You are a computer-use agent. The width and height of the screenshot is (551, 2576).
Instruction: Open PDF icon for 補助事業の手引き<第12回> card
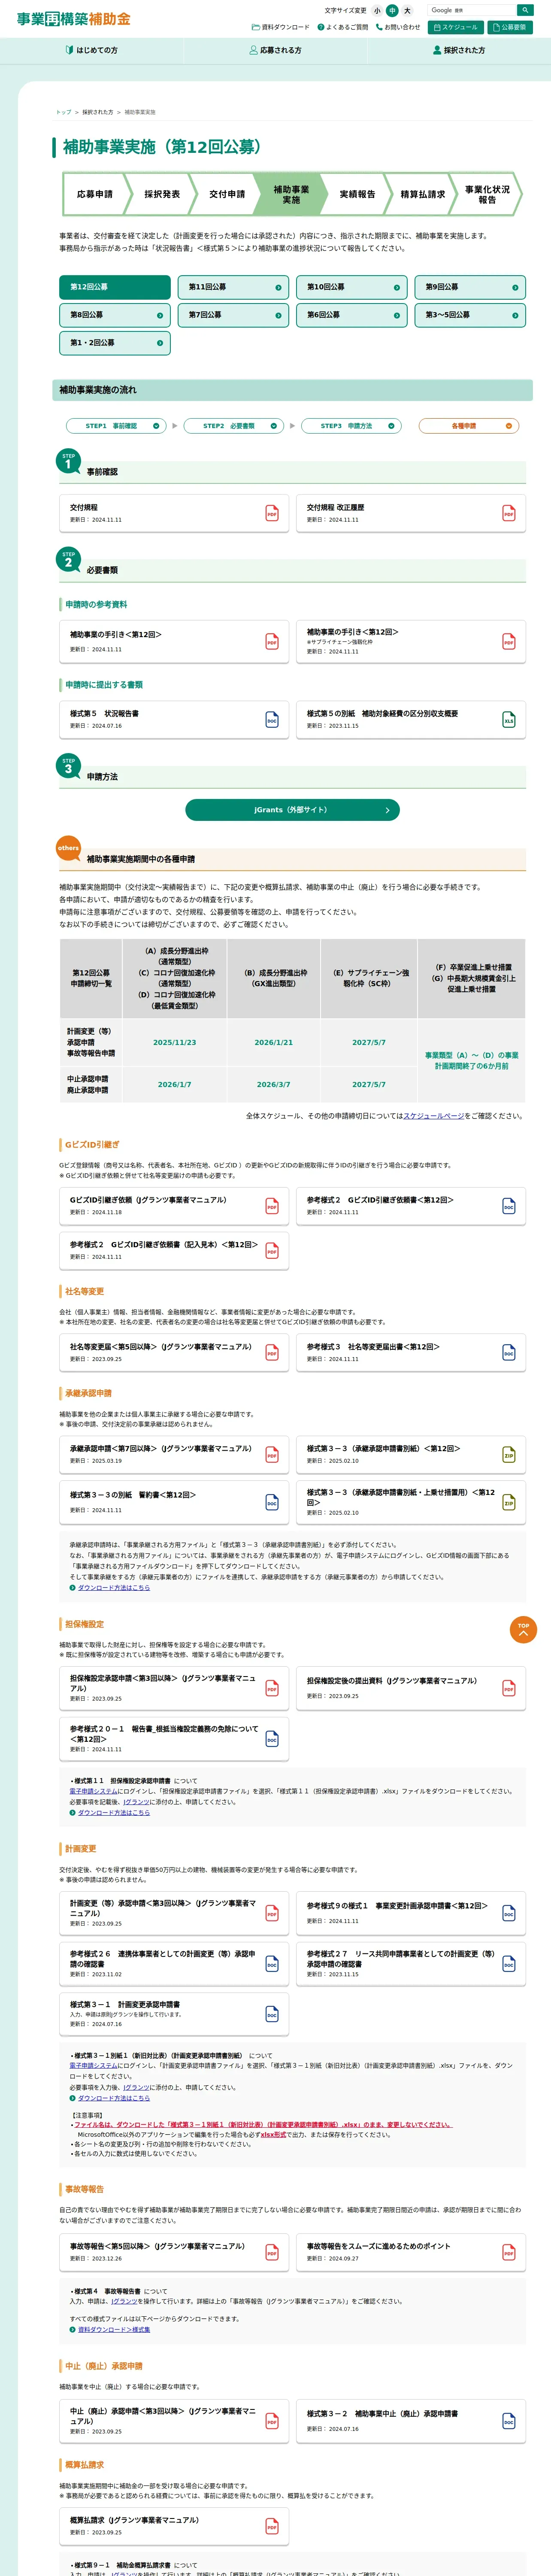point(272,641)
